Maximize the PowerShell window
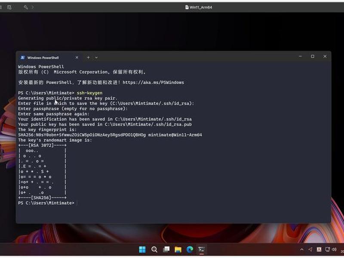Image resolution: width=344 pixels, height=258 pixels. click(313, 56)
